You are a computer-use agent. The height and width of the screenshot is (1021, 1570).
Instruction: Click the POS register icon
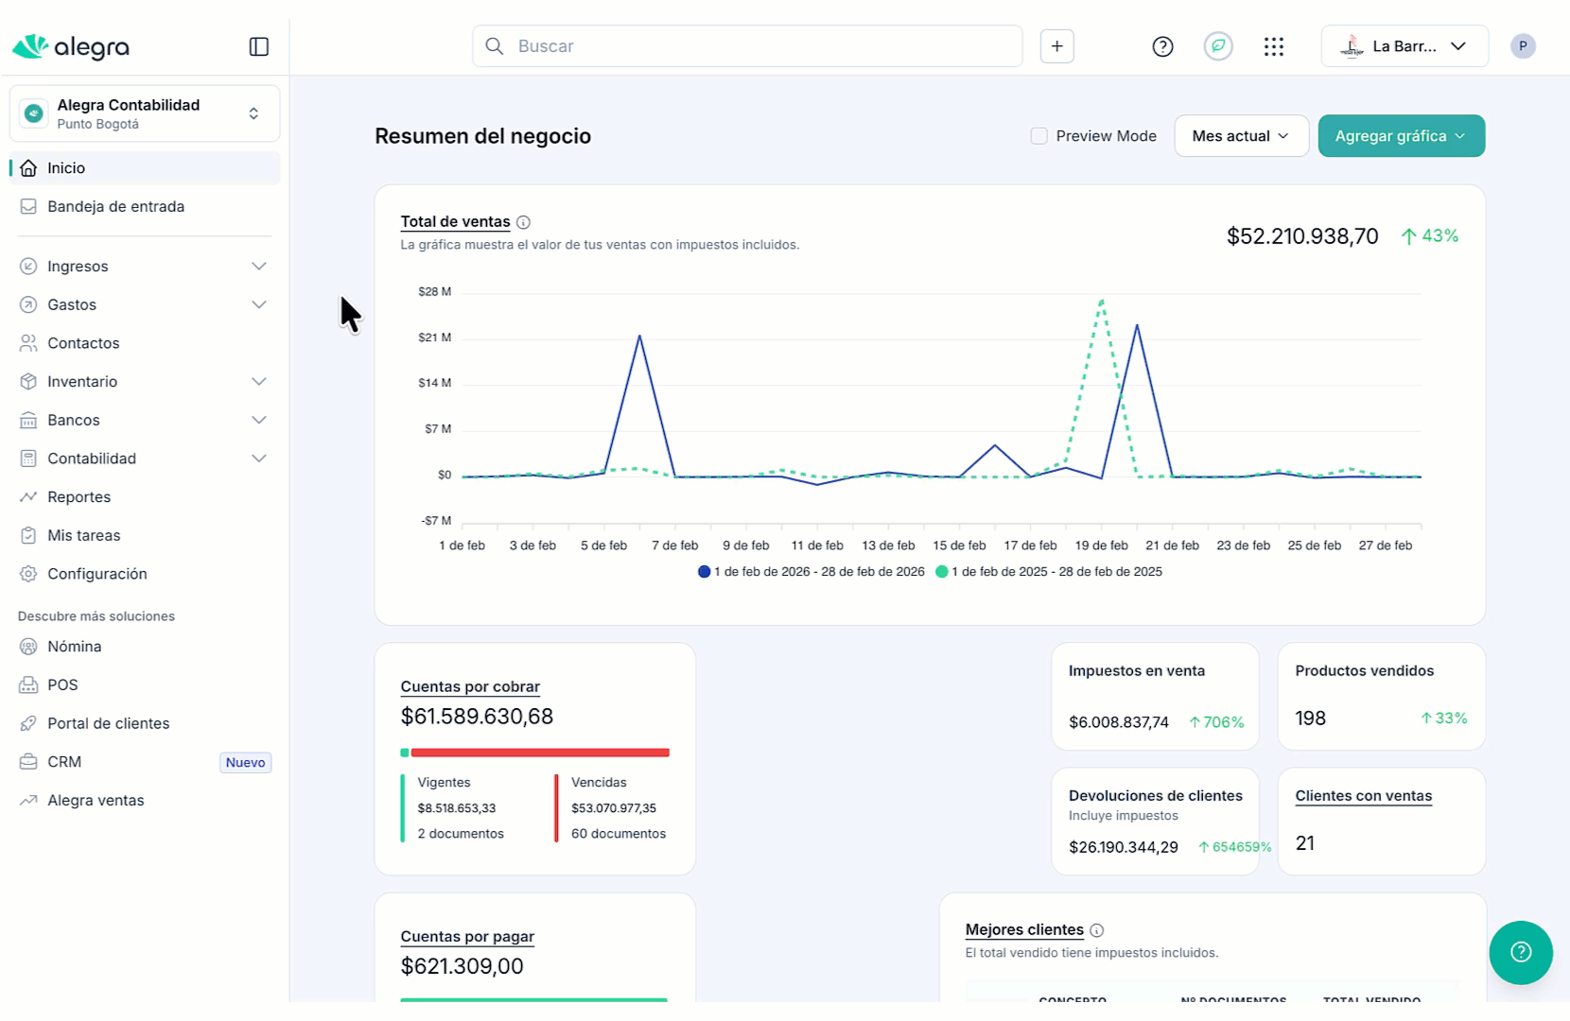point(28,685)
